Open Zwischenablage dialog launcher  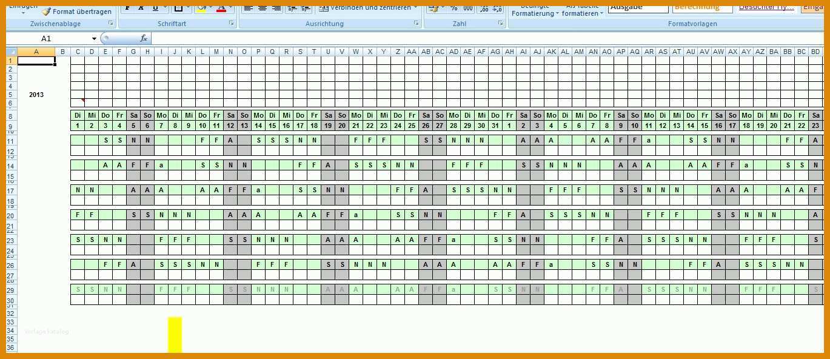click(111, 23)
